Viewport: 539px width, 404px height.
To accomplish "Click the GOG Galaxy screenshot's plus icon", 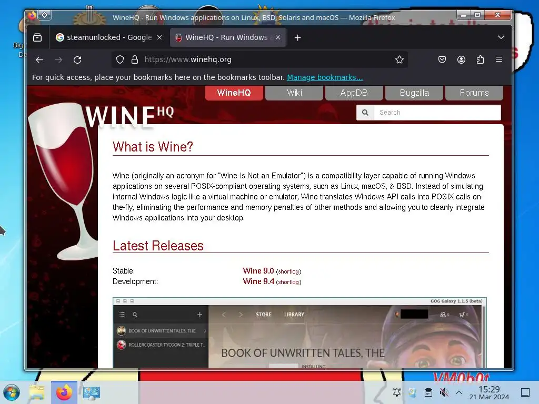I will 199,315.
